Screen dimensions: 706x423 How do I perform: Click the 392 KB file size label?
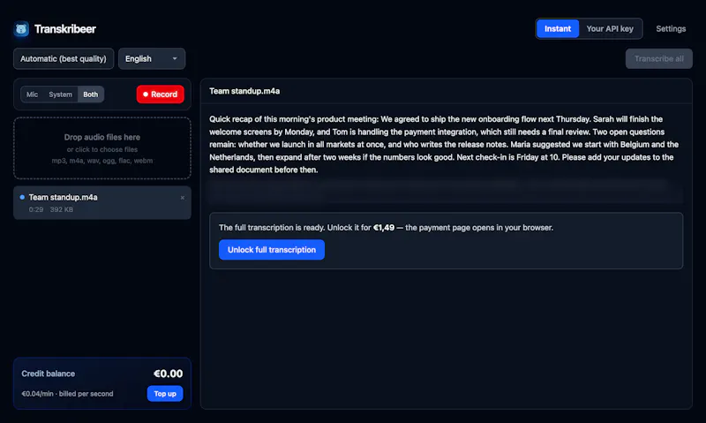pos(62,209)
